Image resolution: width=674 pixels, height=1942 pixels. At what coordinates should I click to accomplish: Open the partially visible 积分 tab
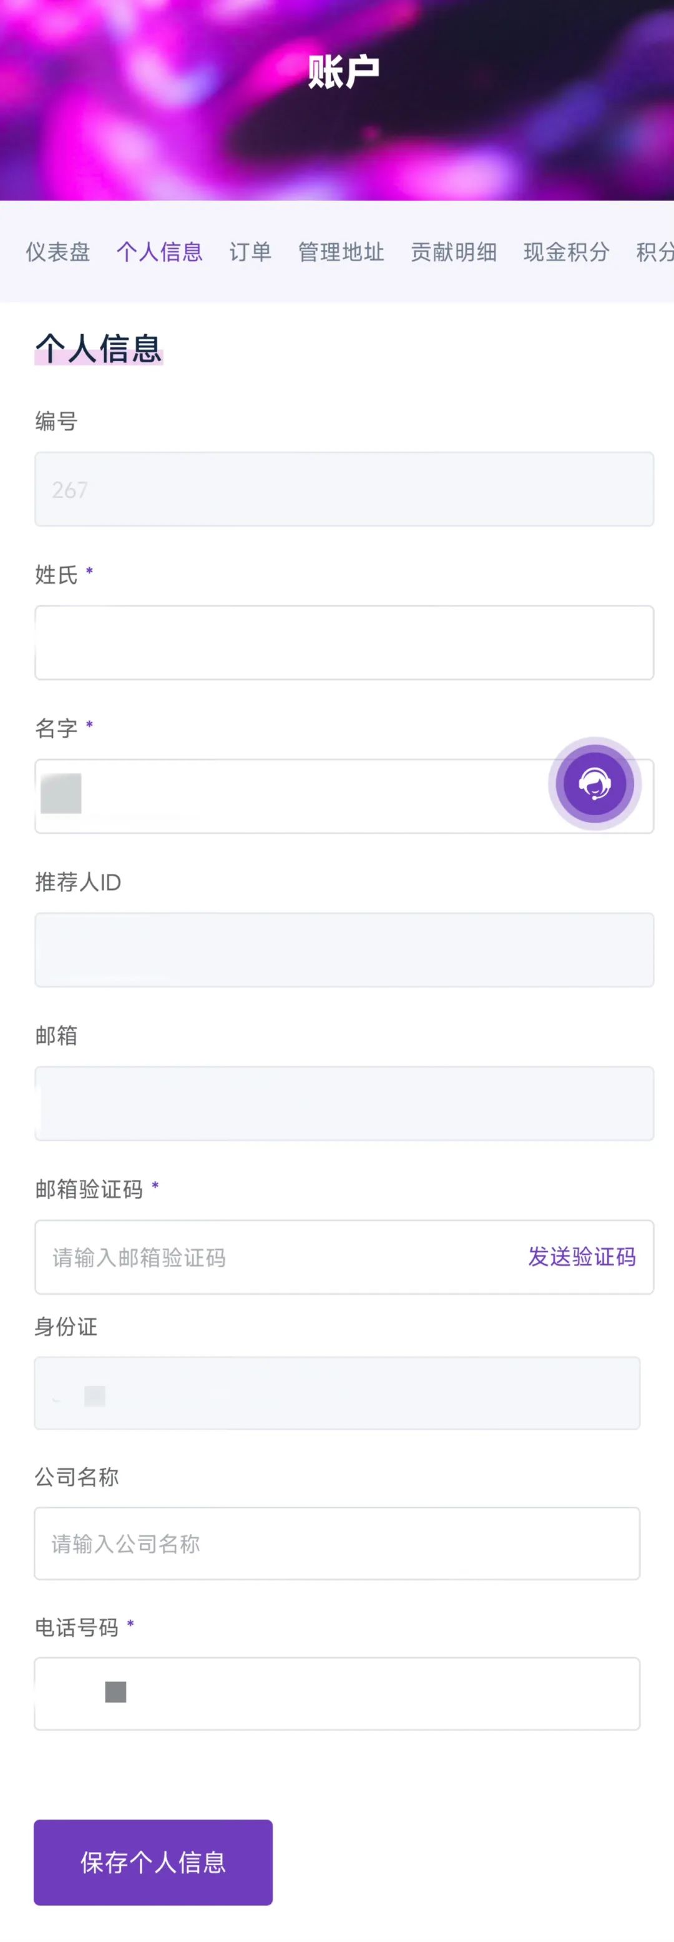click(655, 252)
